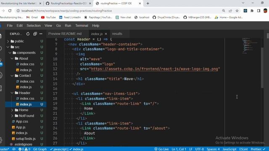This screenshot has width=269, height=151.
Task: Open setupTests.js file
Action: [x=26, y=139]
